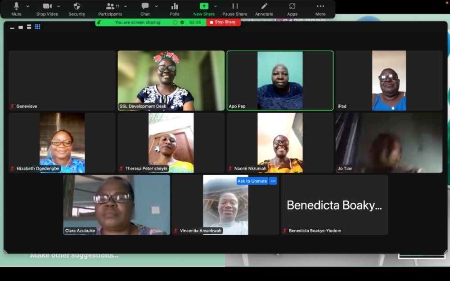Pause the screen share
Image resolution: width=450 pixels, height=281 pixels.
pyautogui.click(x=235, y=6)
